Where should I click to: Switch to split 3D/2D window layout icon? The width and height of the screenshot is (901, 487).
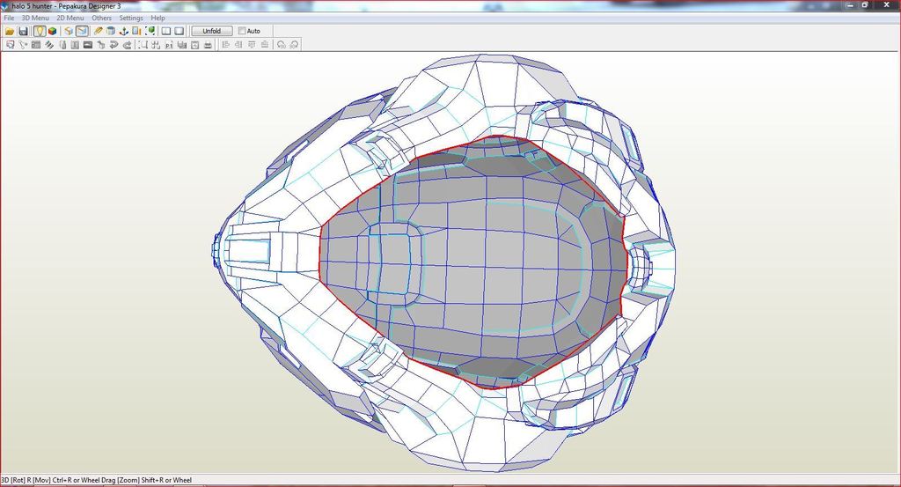[166, 31]
